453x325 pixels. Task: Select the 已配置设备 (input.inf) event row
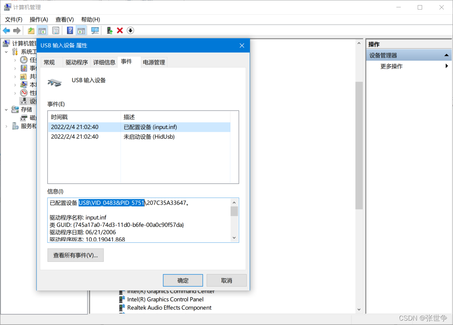tap(139, 127)
